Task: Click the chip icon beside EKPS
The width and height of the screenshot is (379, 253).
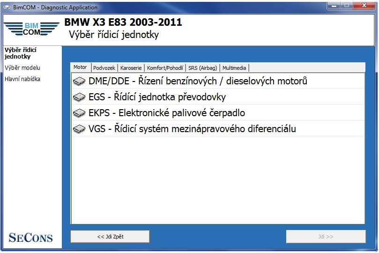Action: 79,113
